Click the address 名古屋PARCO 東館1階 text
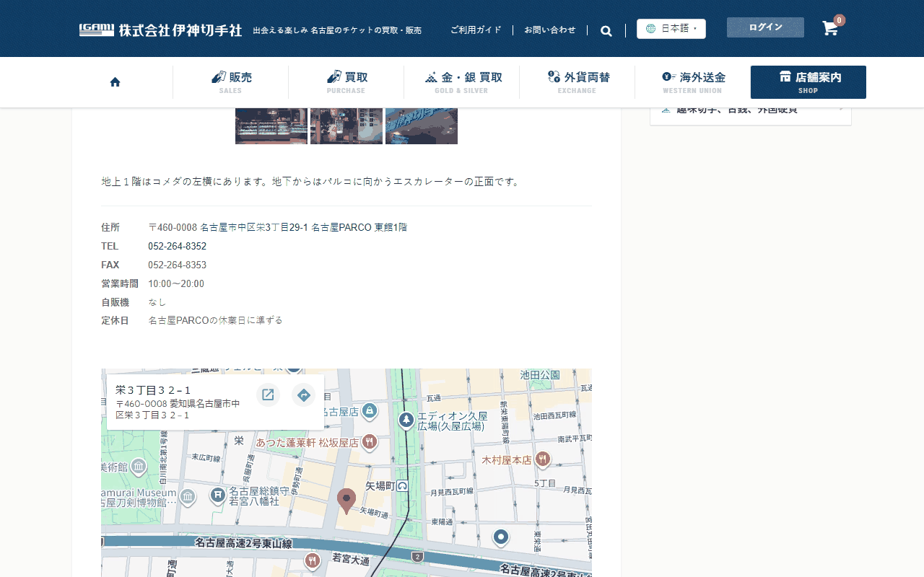924x577 pixels. coord(359,228)
